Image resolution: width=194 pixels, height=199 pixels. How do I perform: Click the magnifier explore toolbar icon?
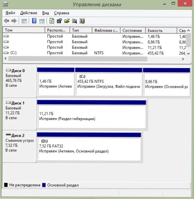tap(74, 21)
